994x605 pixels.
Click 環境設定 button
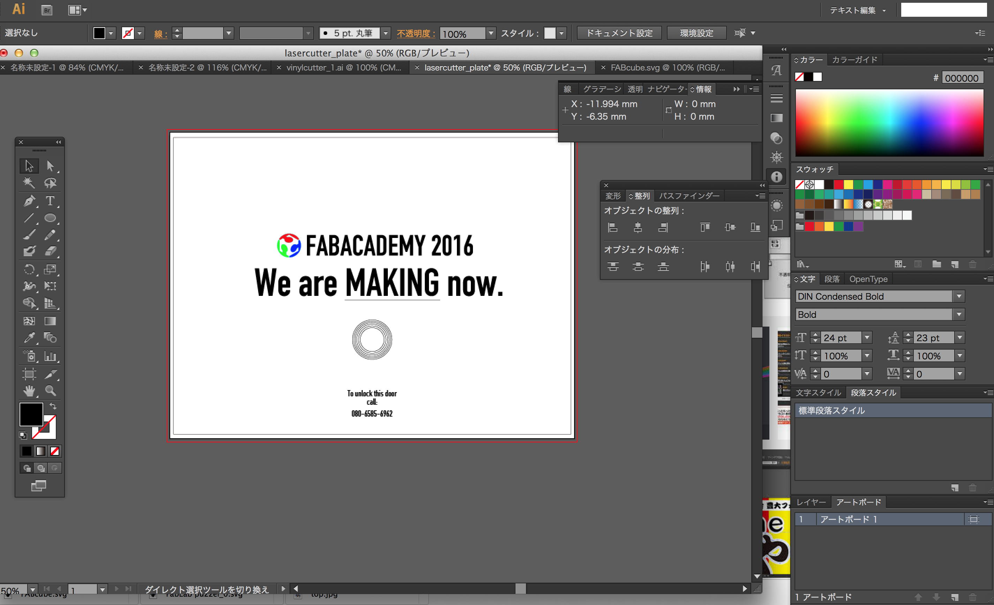pyautogui.click(x=697, y=33)
